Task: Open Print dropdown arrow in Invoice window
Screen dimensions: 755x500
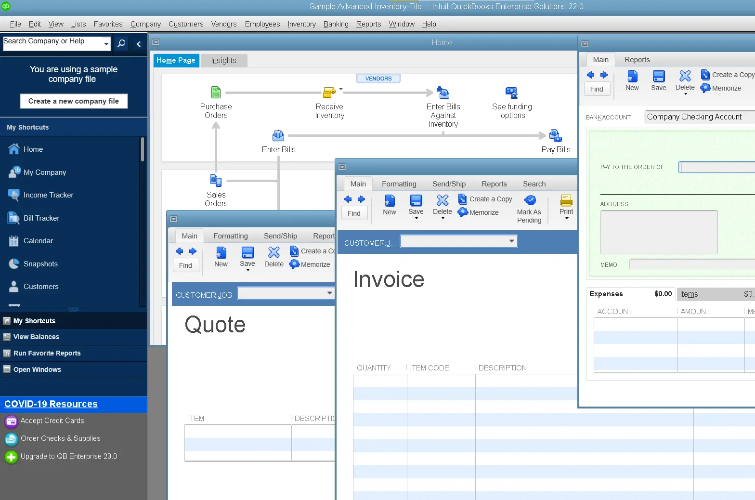Action: 566,218
